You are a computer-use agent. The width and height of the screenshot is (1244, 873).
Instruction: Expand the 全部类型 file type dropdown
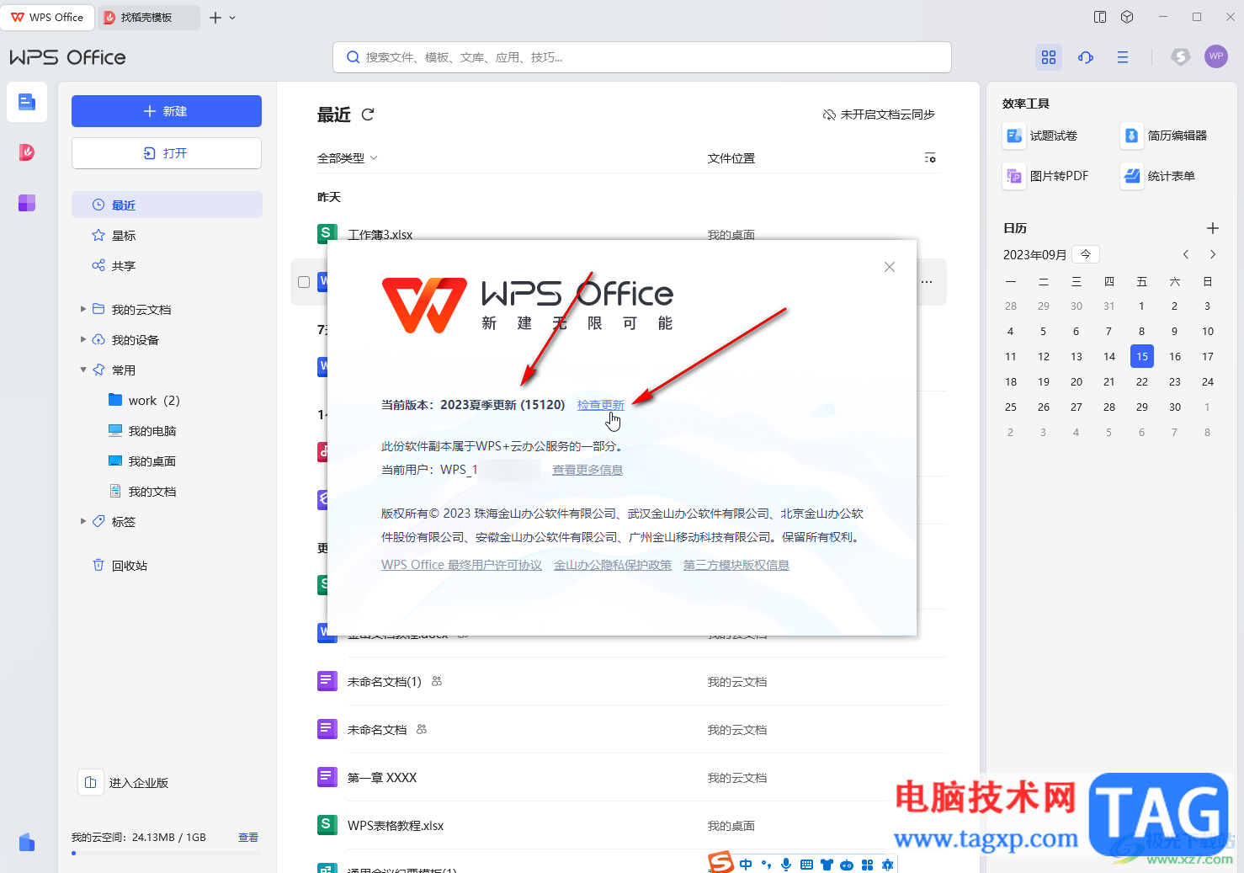pyautogui.click(x=348, y=158)
